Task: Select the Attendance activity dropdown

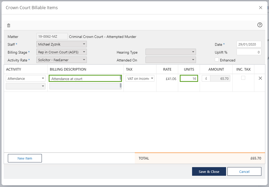Action: [26, 78]
